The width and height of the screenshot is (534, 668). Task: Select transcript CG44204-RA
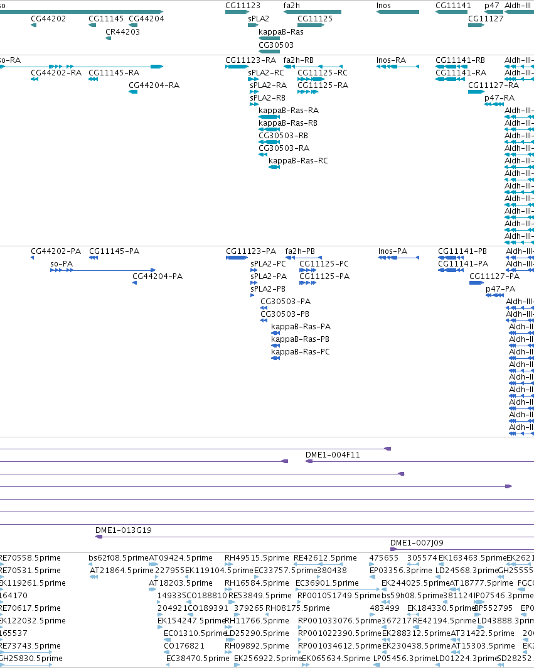(x=154, y=85)
